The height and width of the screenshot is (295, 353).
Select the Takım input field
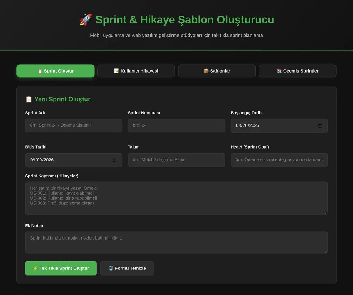[x=176, y=160]
